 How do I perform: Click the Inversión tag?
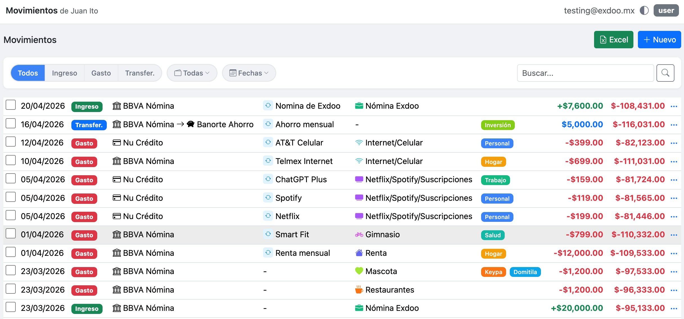497,125
